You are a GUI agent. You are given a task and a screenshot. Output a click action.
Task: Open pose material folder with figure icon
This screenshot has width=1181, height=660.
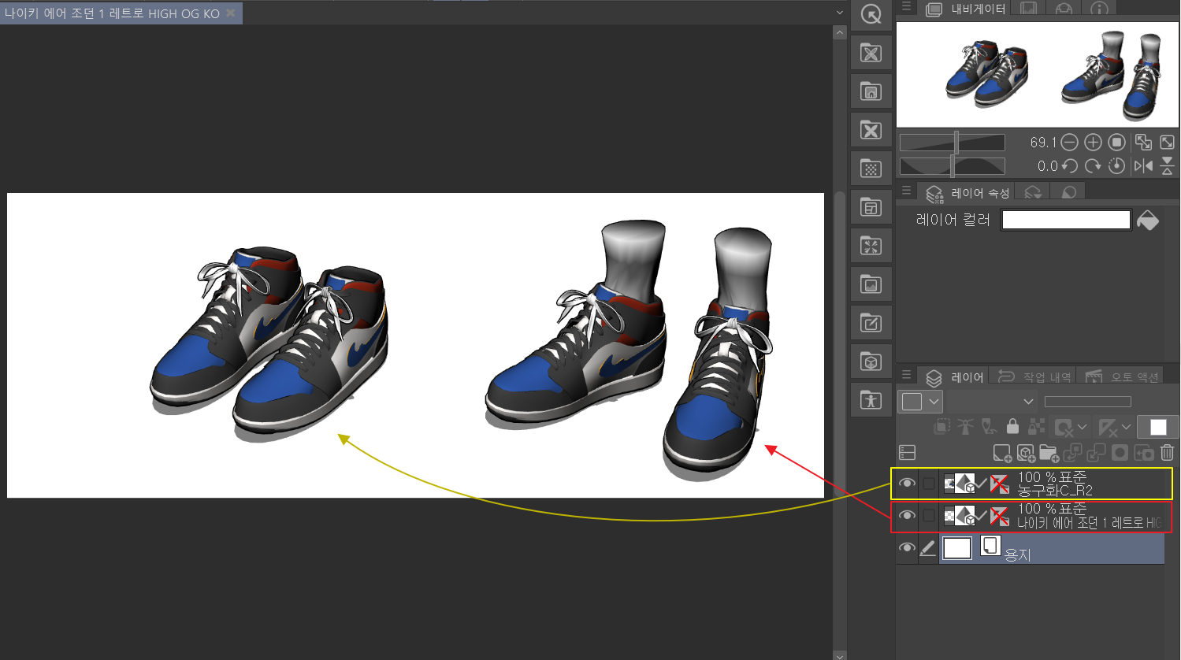[x=871, y=400]
